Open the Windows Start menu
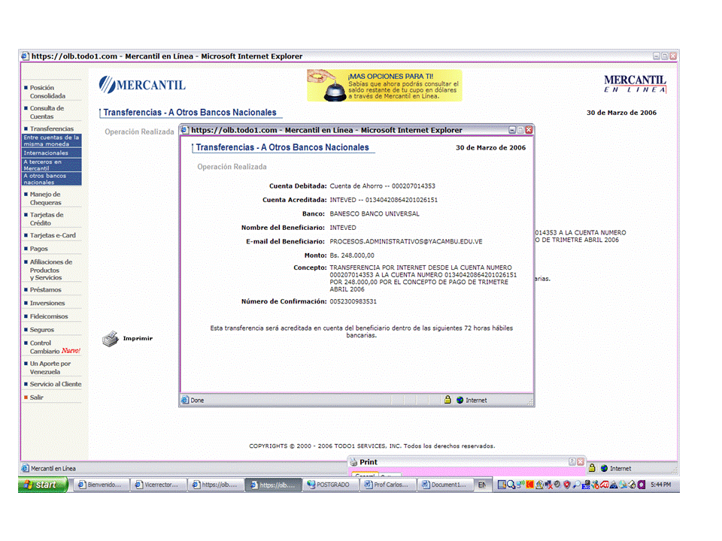722x541 pixels. pyautogui.click(x=44, y=485)
